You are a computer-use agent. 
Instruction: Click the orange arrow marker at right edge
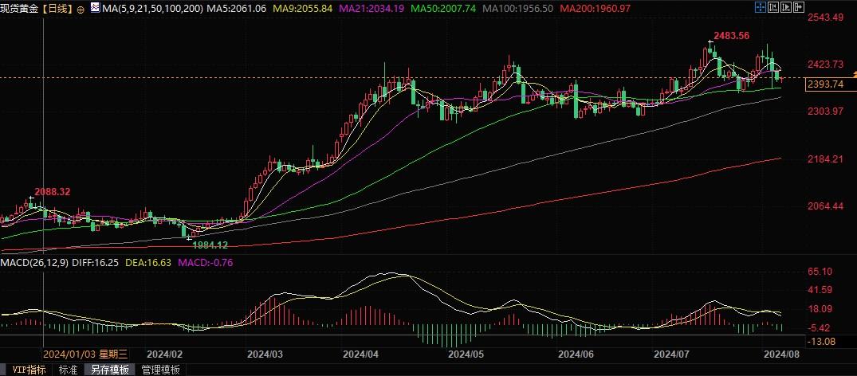pos(854,73)
